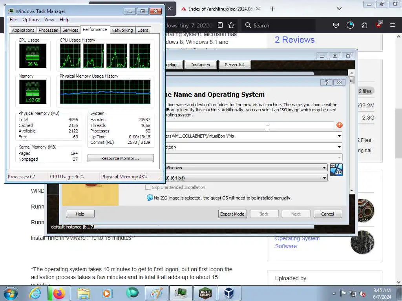Launch Windows Media Player from taskbar
Screen dimensions: 402x301
tap(107, 293)
